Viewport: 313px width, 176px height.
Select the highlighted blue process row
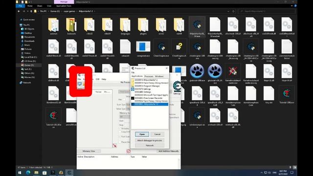[x=150, y=104]
